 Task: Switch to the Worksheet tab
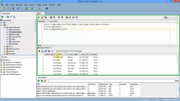(41, 21)
